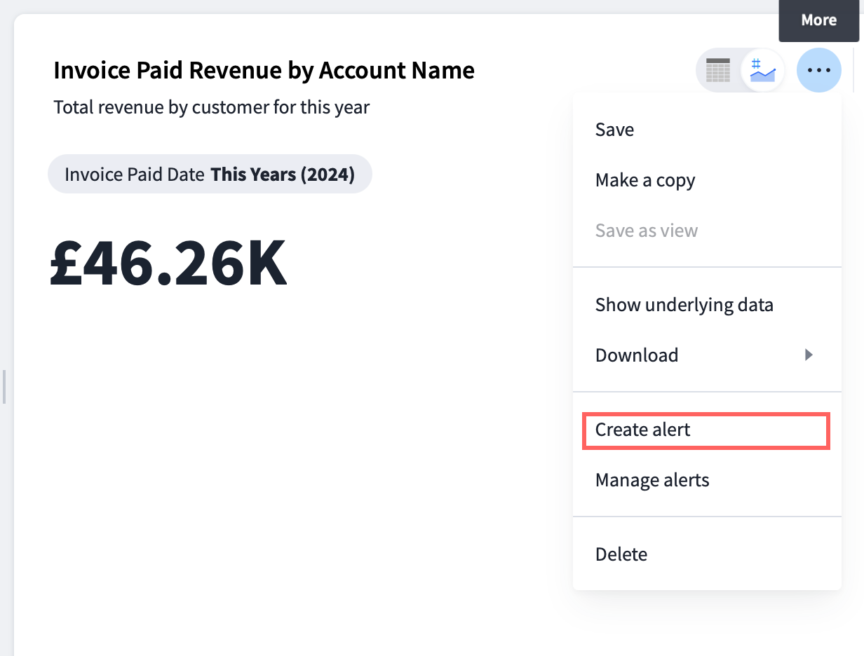Select Save from the menu
864x656 pixels.
click(x=614, y=130)
